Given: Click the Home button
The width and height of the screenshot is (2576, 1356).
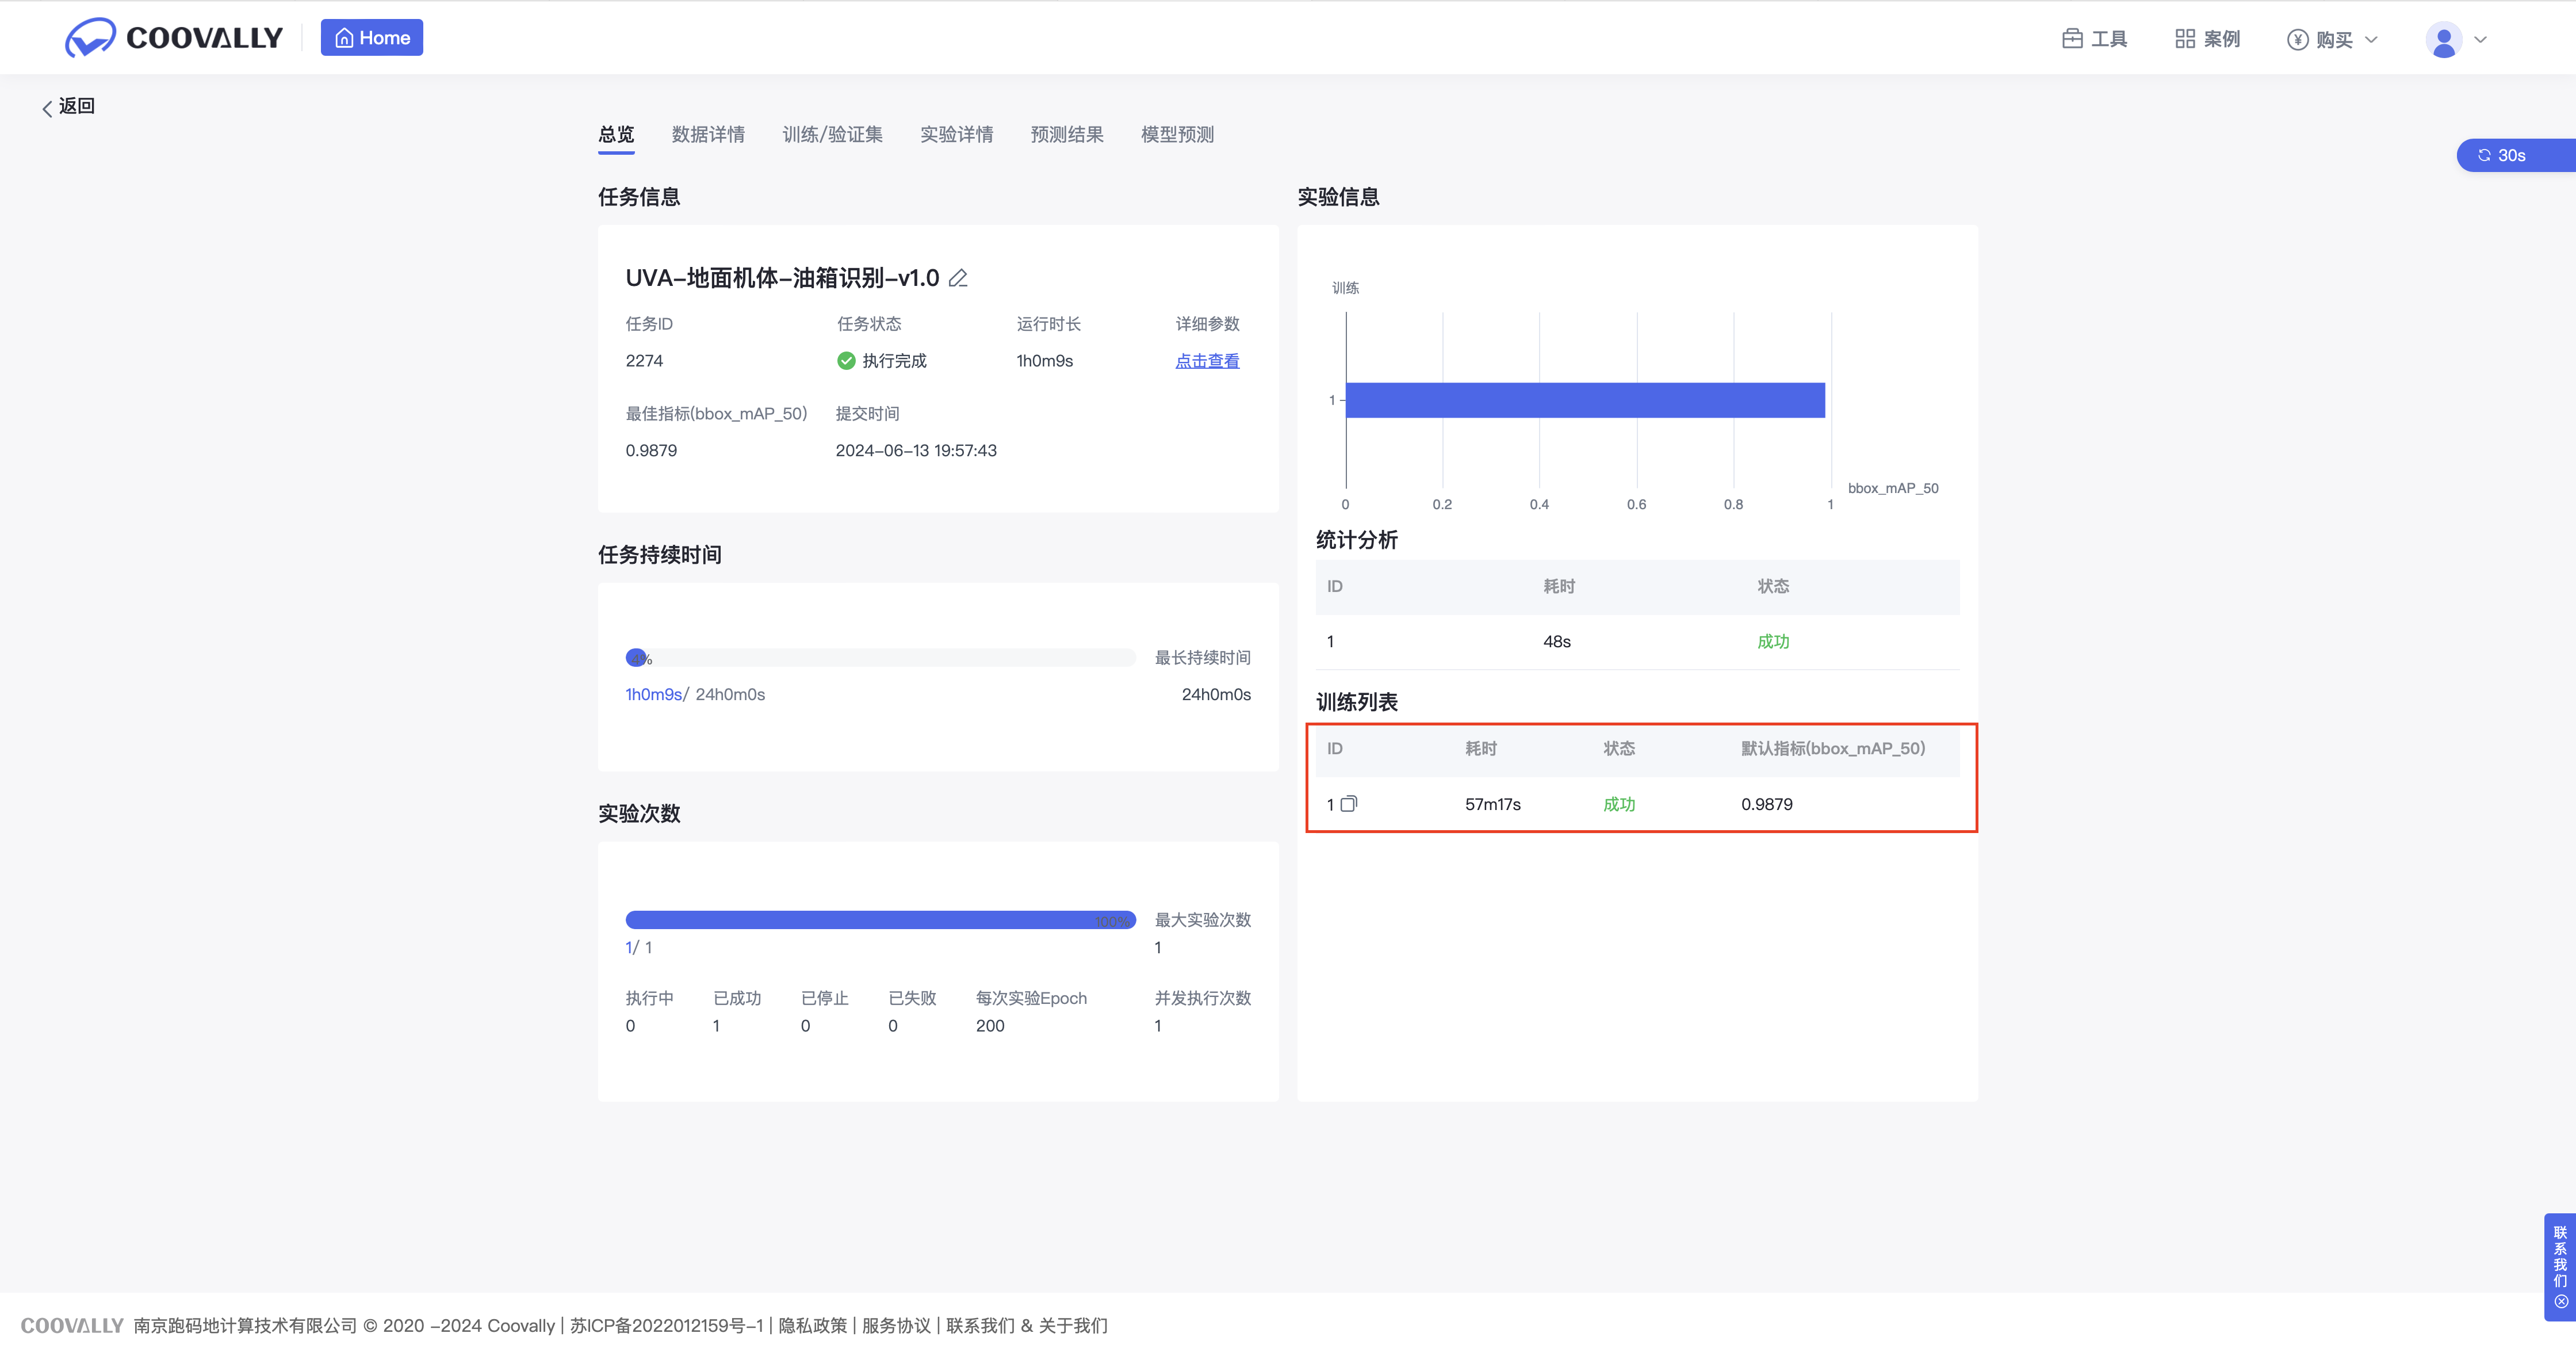Looking at the screenshot, I should click(372, 38).
